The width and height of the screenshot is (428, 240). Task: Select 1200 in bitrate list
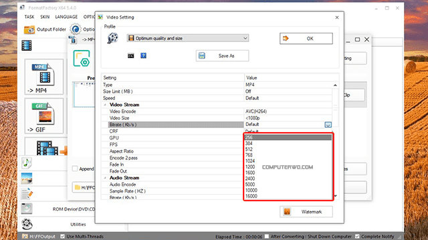point(288,167)
